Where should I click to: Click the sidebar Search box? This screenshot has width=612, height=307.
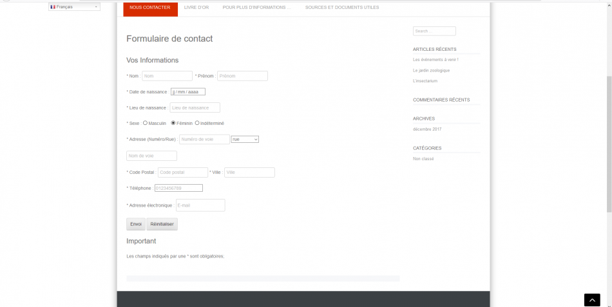tap(434, 31)
